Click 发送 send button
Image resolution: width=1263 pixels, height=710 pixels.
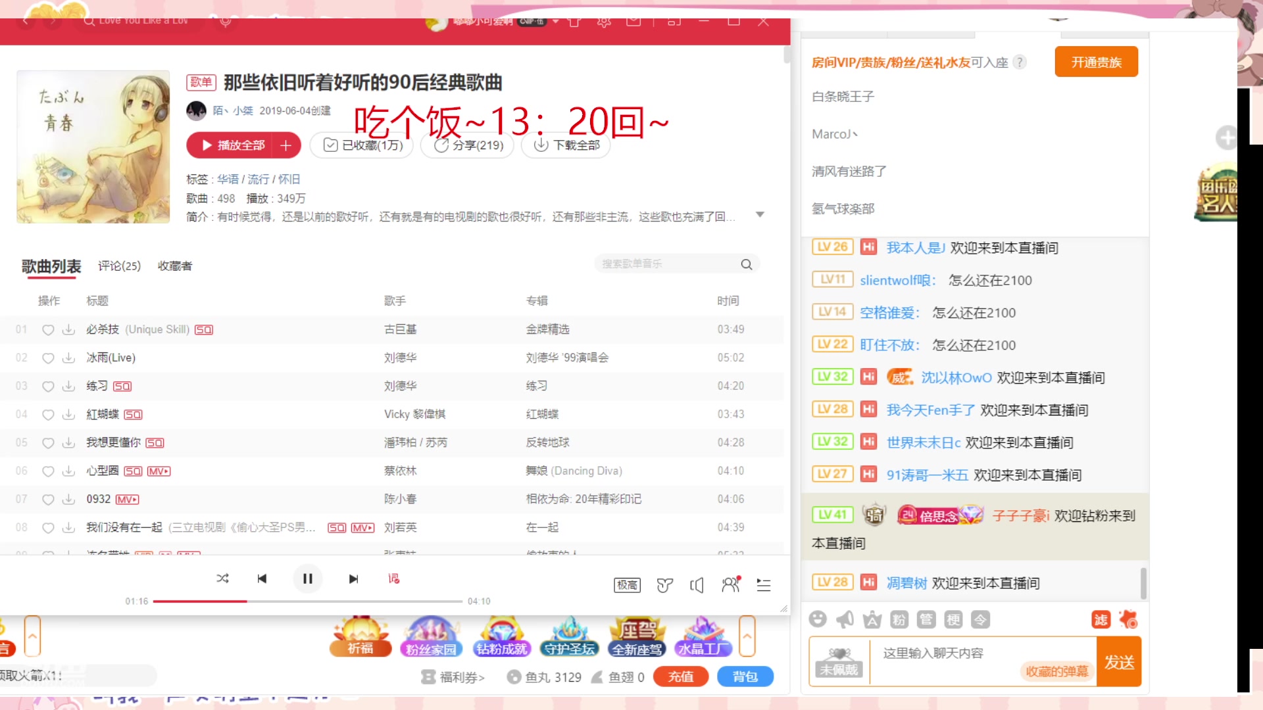[1119, 662]
